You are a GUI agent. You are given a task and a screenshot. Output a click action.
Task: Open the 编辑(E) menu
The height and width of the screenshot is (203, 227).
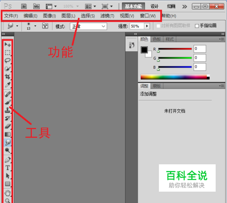tap(30, 16)
